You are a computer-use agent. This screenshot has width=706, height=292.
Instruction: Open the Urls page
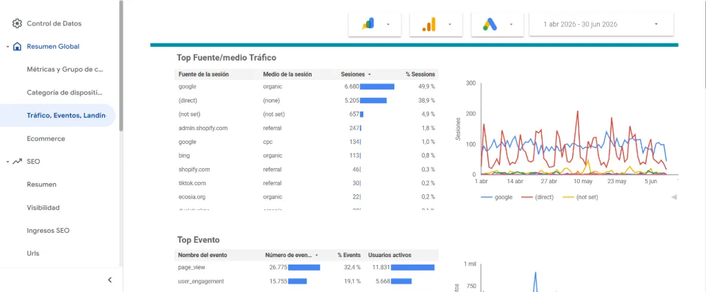pos(33,253)
